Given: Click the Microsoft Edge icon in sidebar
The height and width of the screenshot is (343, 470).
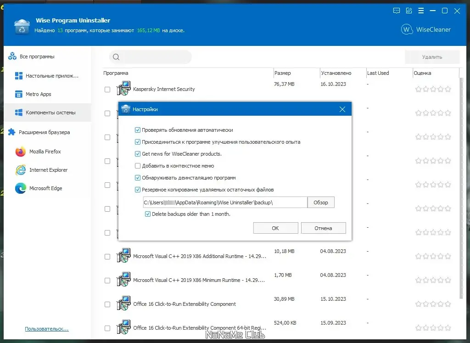Looking at the screenshot, I should [x=20, y=188].
